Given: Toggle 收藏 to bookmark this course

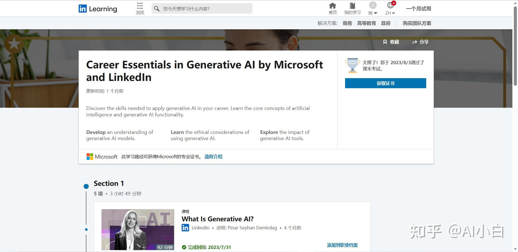Looking at the screenshot, I should [x=391, y=42].
